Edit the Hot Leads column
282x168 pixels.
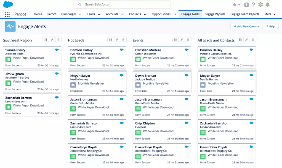[117, 39]
